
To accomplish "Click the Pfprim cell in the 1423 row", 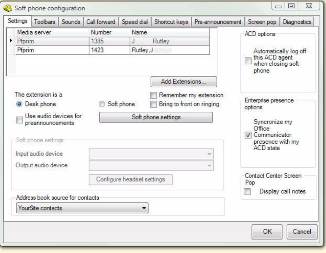I will coord(52,50).
